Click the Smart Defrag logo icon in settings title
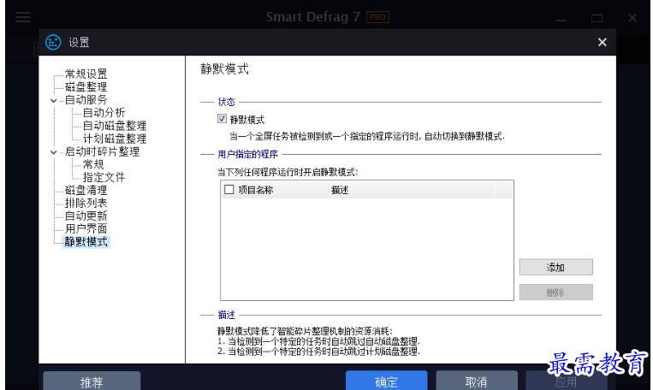 point(53,42)
